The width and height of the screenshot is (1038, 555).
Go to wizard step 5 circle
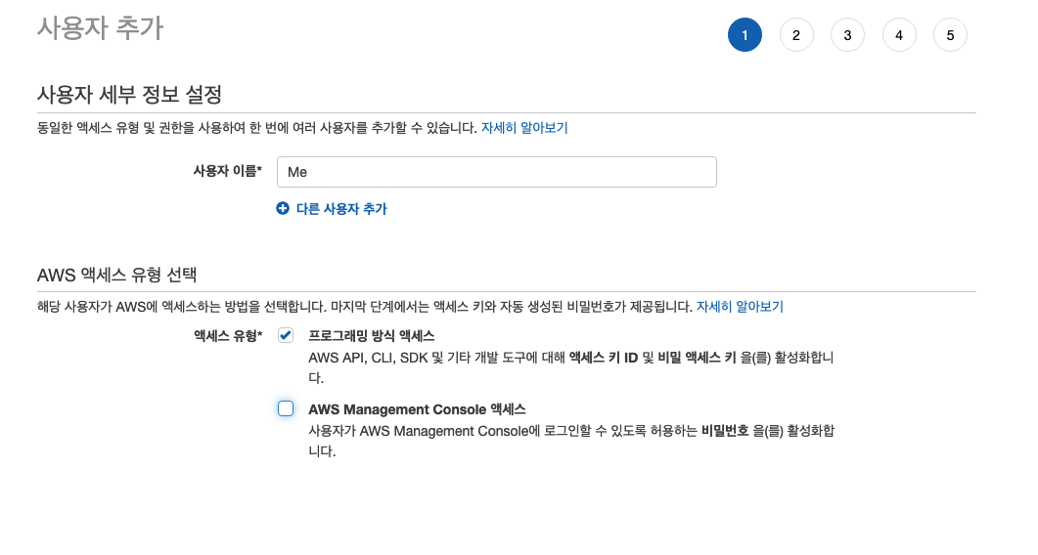tap(950, 35)
